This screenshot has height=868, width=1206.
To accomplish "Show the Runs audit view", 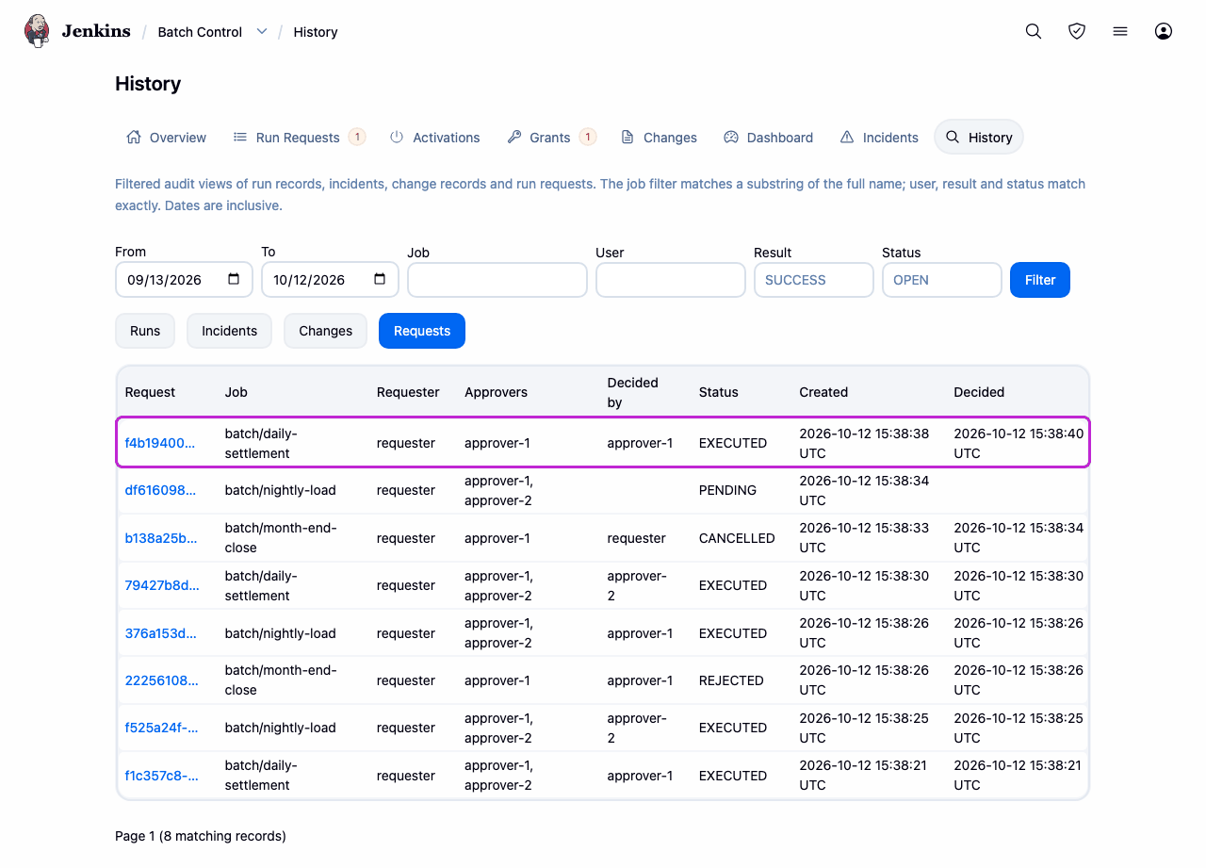I will [145, 331].
